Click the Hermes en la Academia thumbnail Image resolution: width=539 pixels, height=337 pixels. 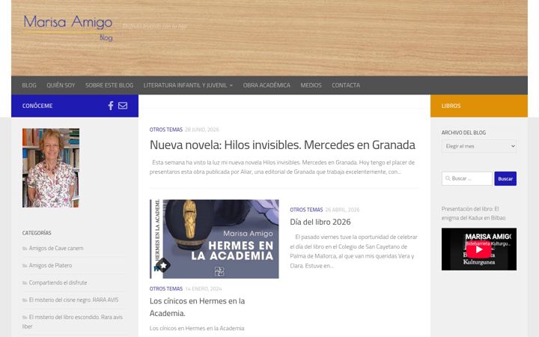point(214,239)
